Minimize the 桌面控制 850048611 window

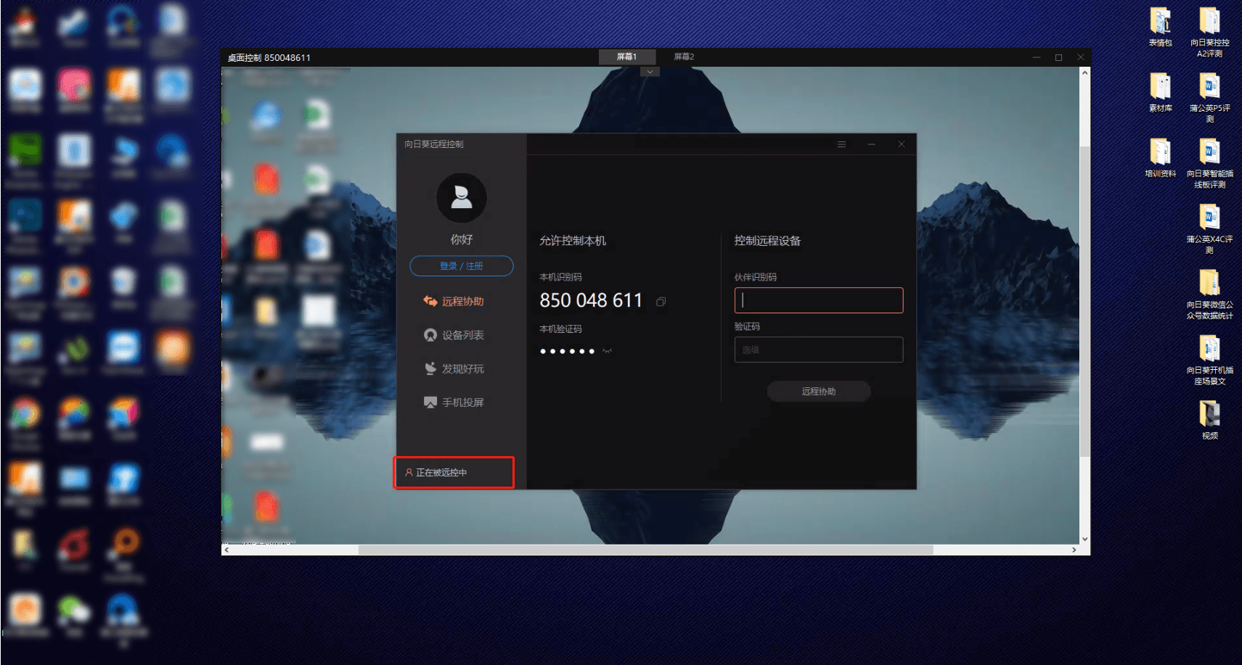tap(1037, 57)
